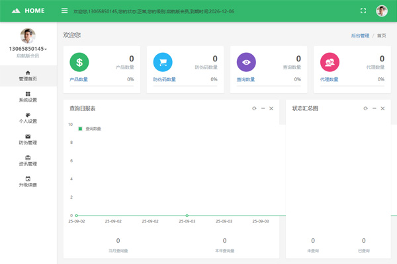Image resolution: width=397 pixels, height=264 pixels.
Task: Open 个人设置 in sidebar
Action: click(x=28, y=118)
